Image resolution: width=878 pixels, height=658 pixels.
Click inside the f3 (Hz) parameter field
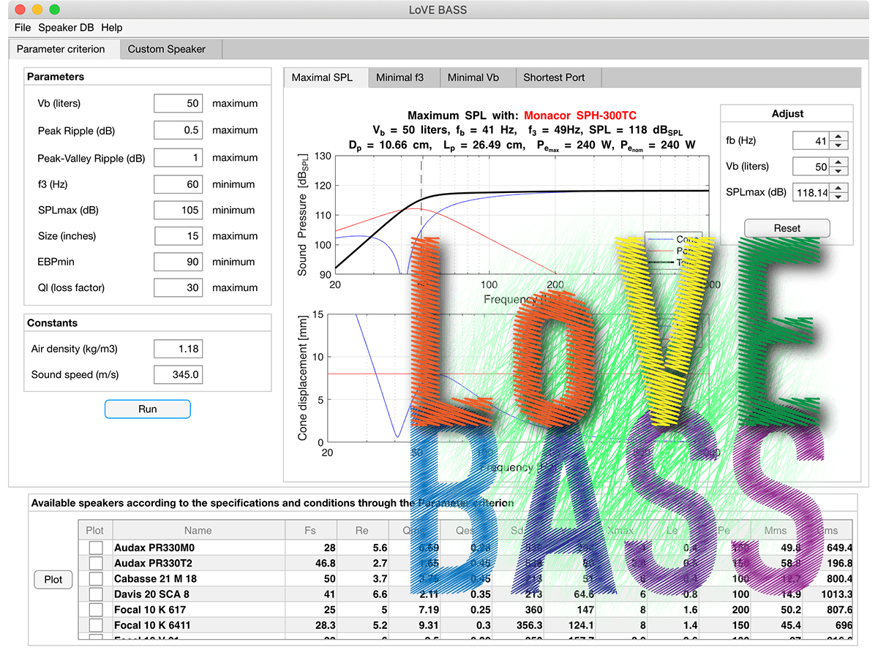tap(178, 184)
